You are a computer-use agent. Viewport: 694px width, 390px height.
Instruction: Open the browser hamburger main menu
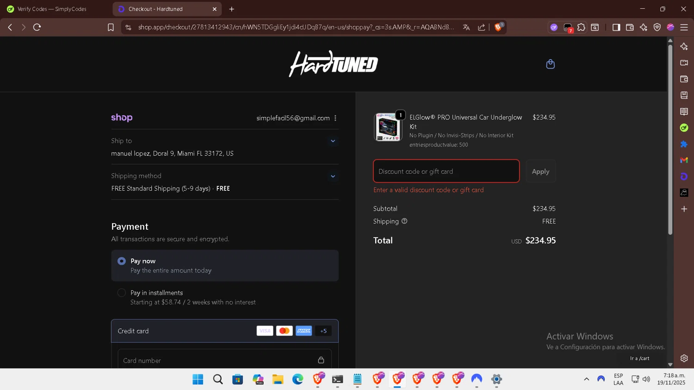[684, 27]
